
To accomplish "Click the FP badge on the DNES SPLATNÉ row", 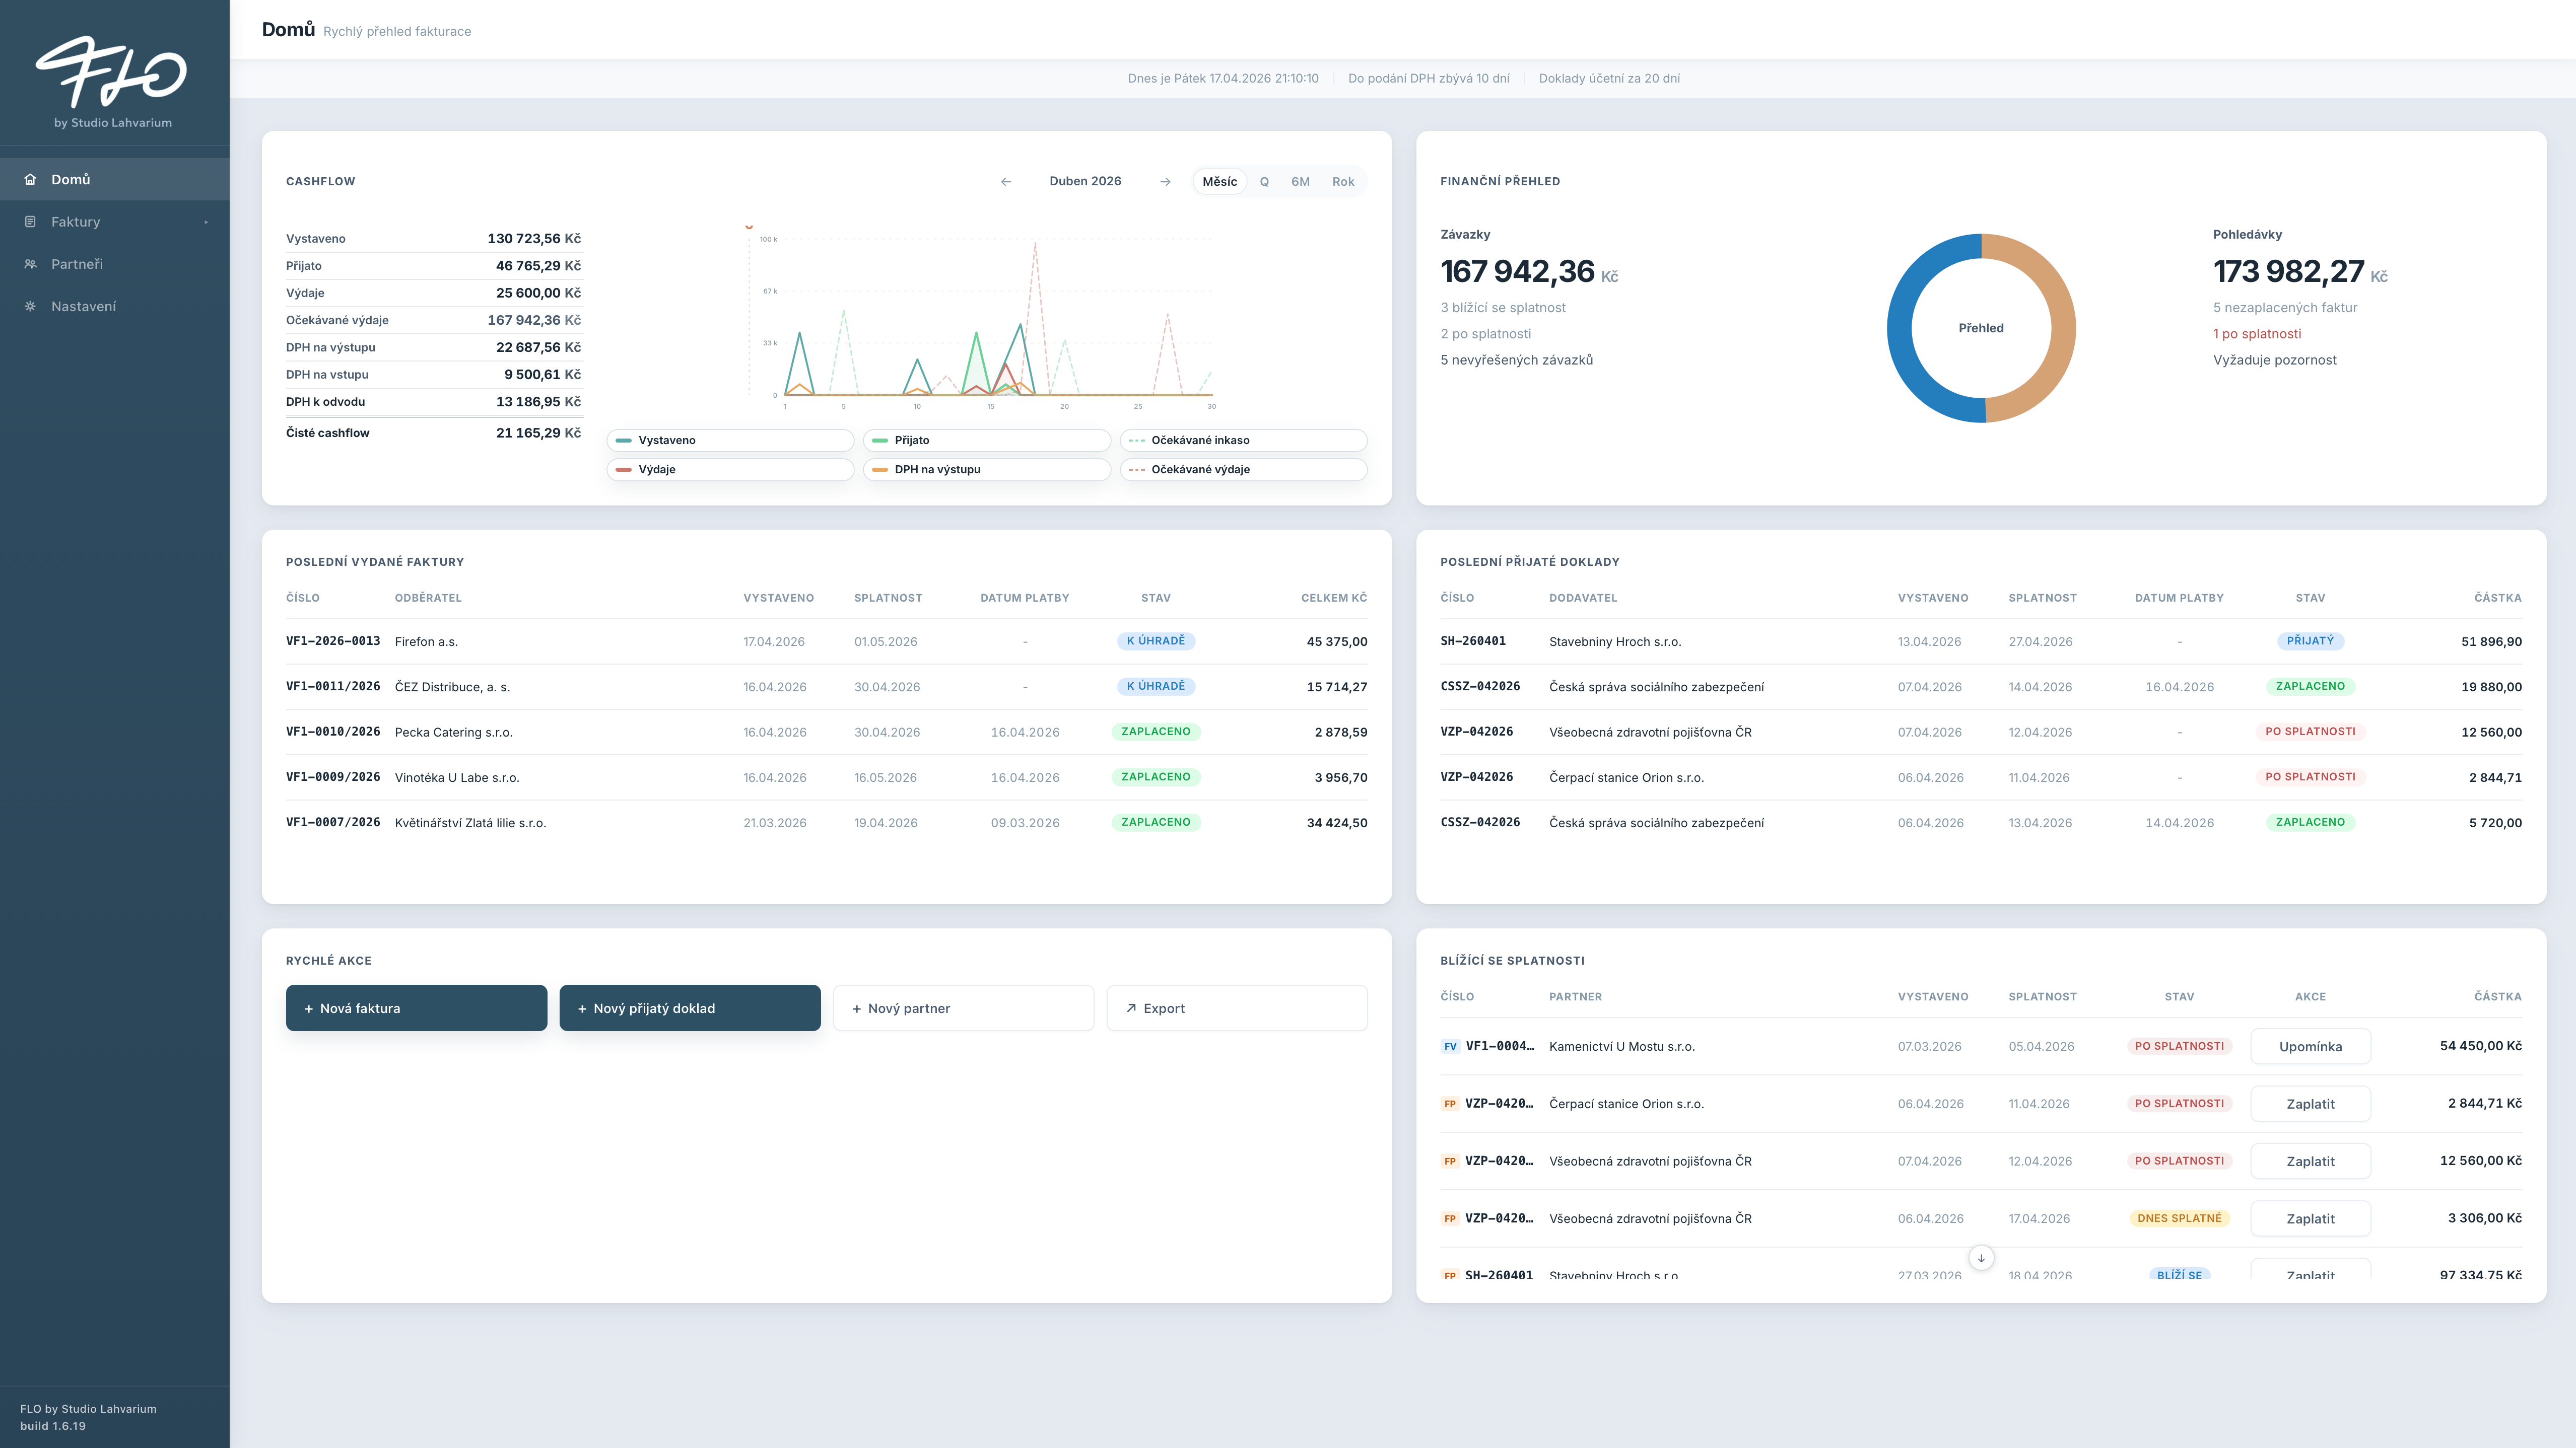I will (x=1450, y=1218).
